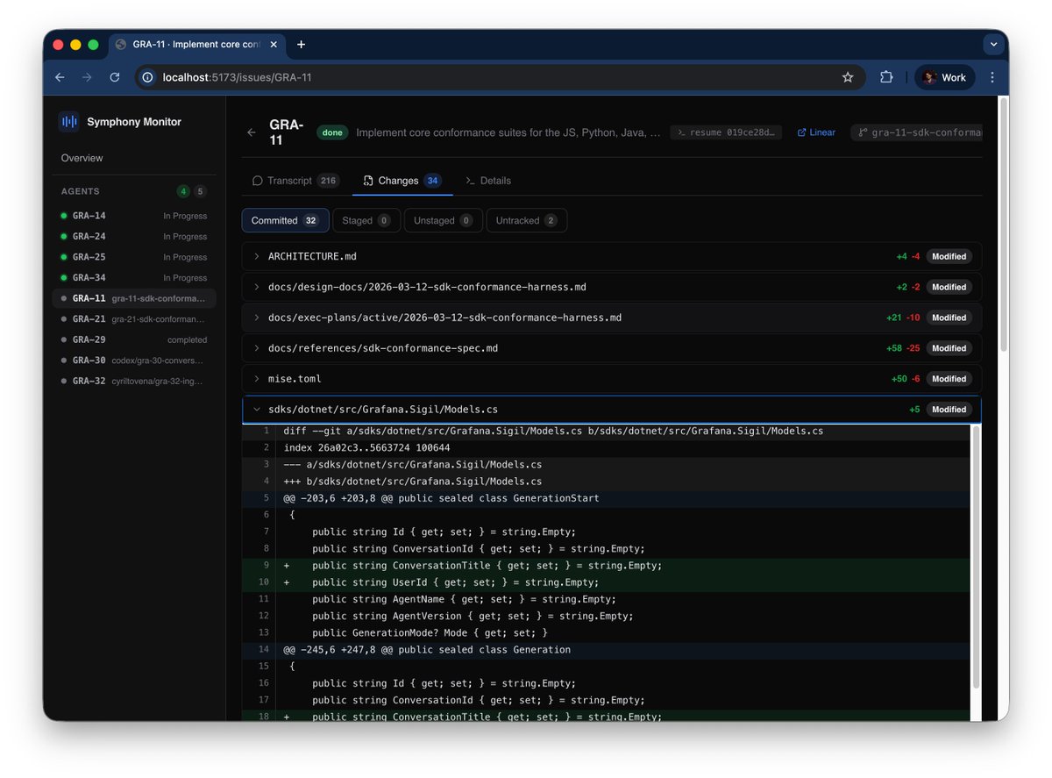1052x778 pixels.
Task: Click the GRA-11 browser tab title
Action: 196,44
